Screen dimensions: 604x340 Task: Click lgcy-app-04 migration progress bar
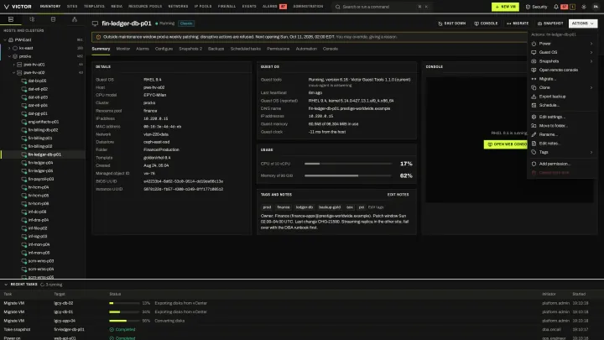tap(124, 321)
